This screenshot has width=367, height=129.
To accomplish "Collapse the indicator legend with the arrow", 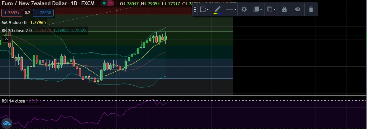I will tap(7, 40).
